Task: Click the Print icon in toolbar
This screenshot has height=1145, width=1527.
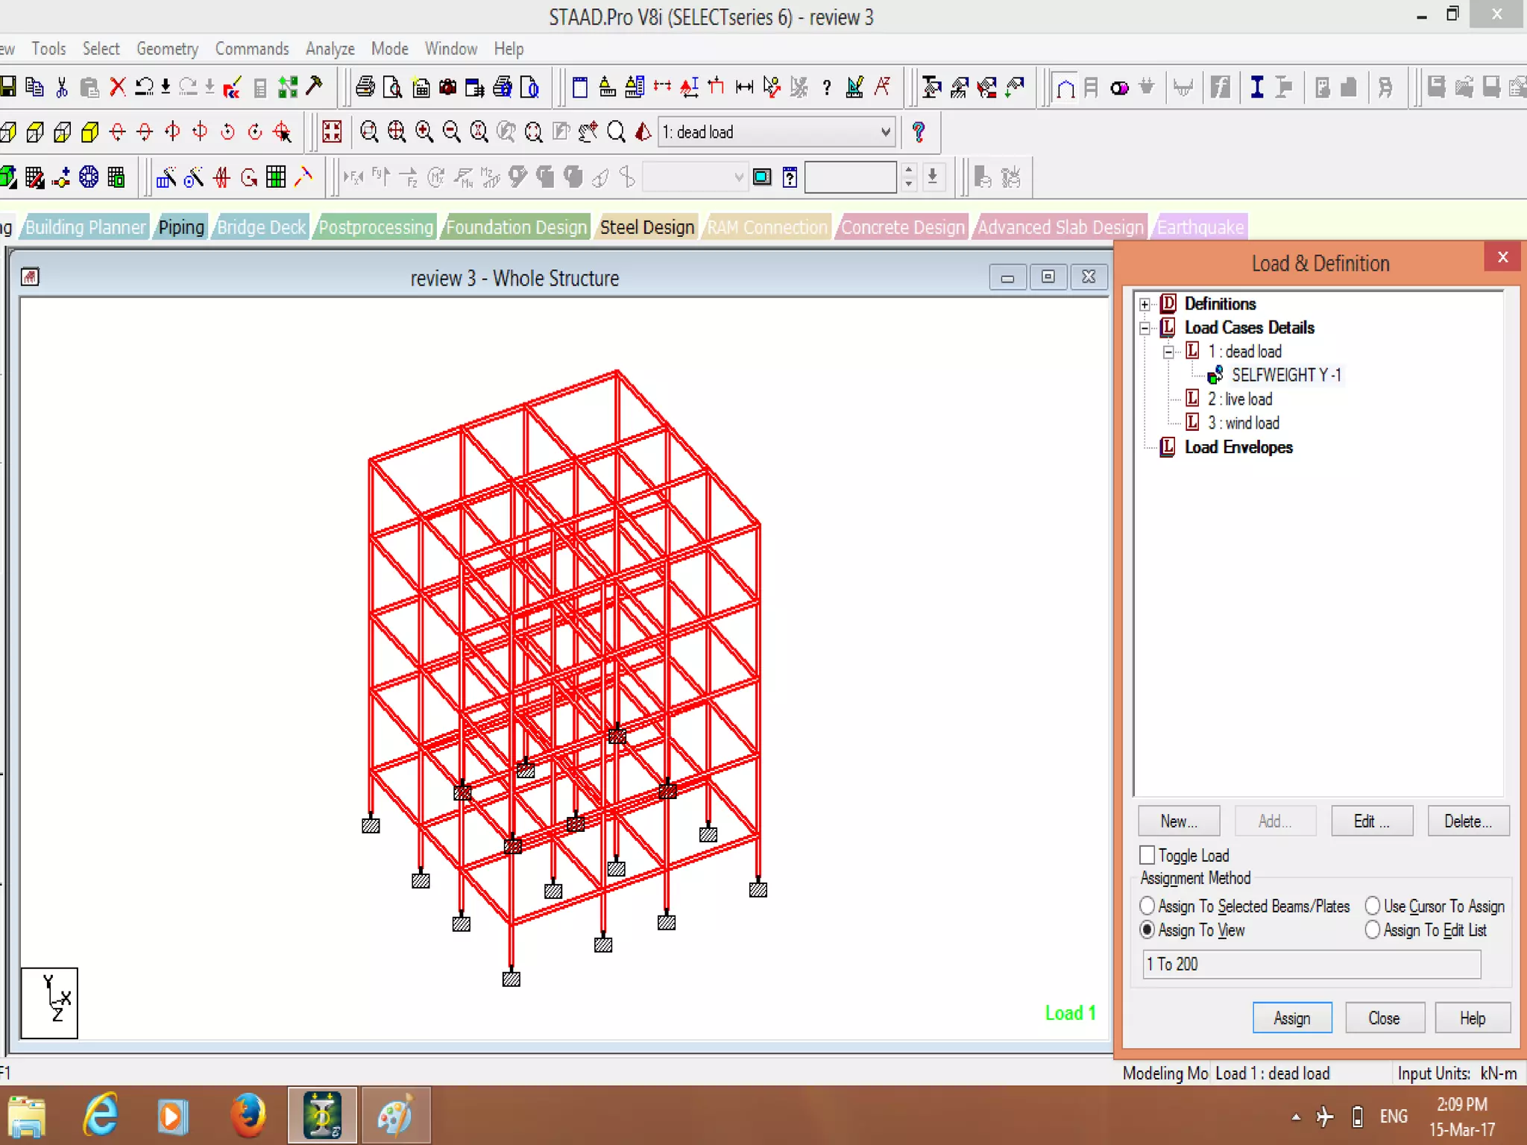Action: 365,87
